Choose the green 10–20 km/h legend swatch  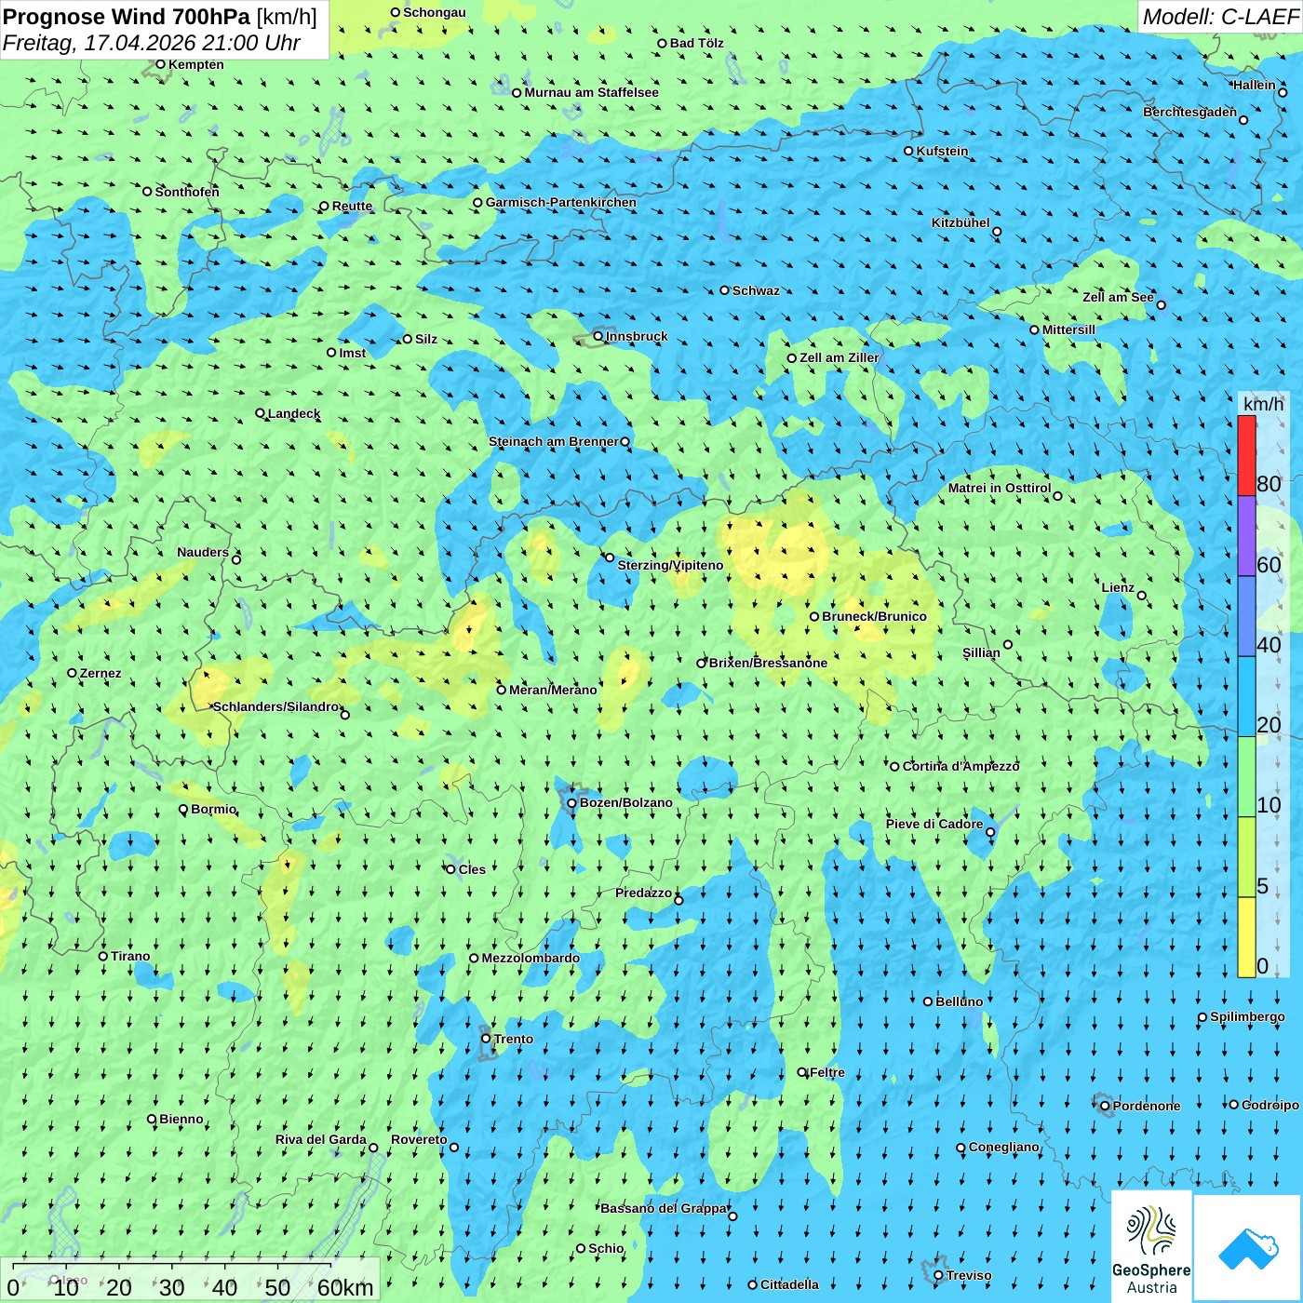(1246, 777)
